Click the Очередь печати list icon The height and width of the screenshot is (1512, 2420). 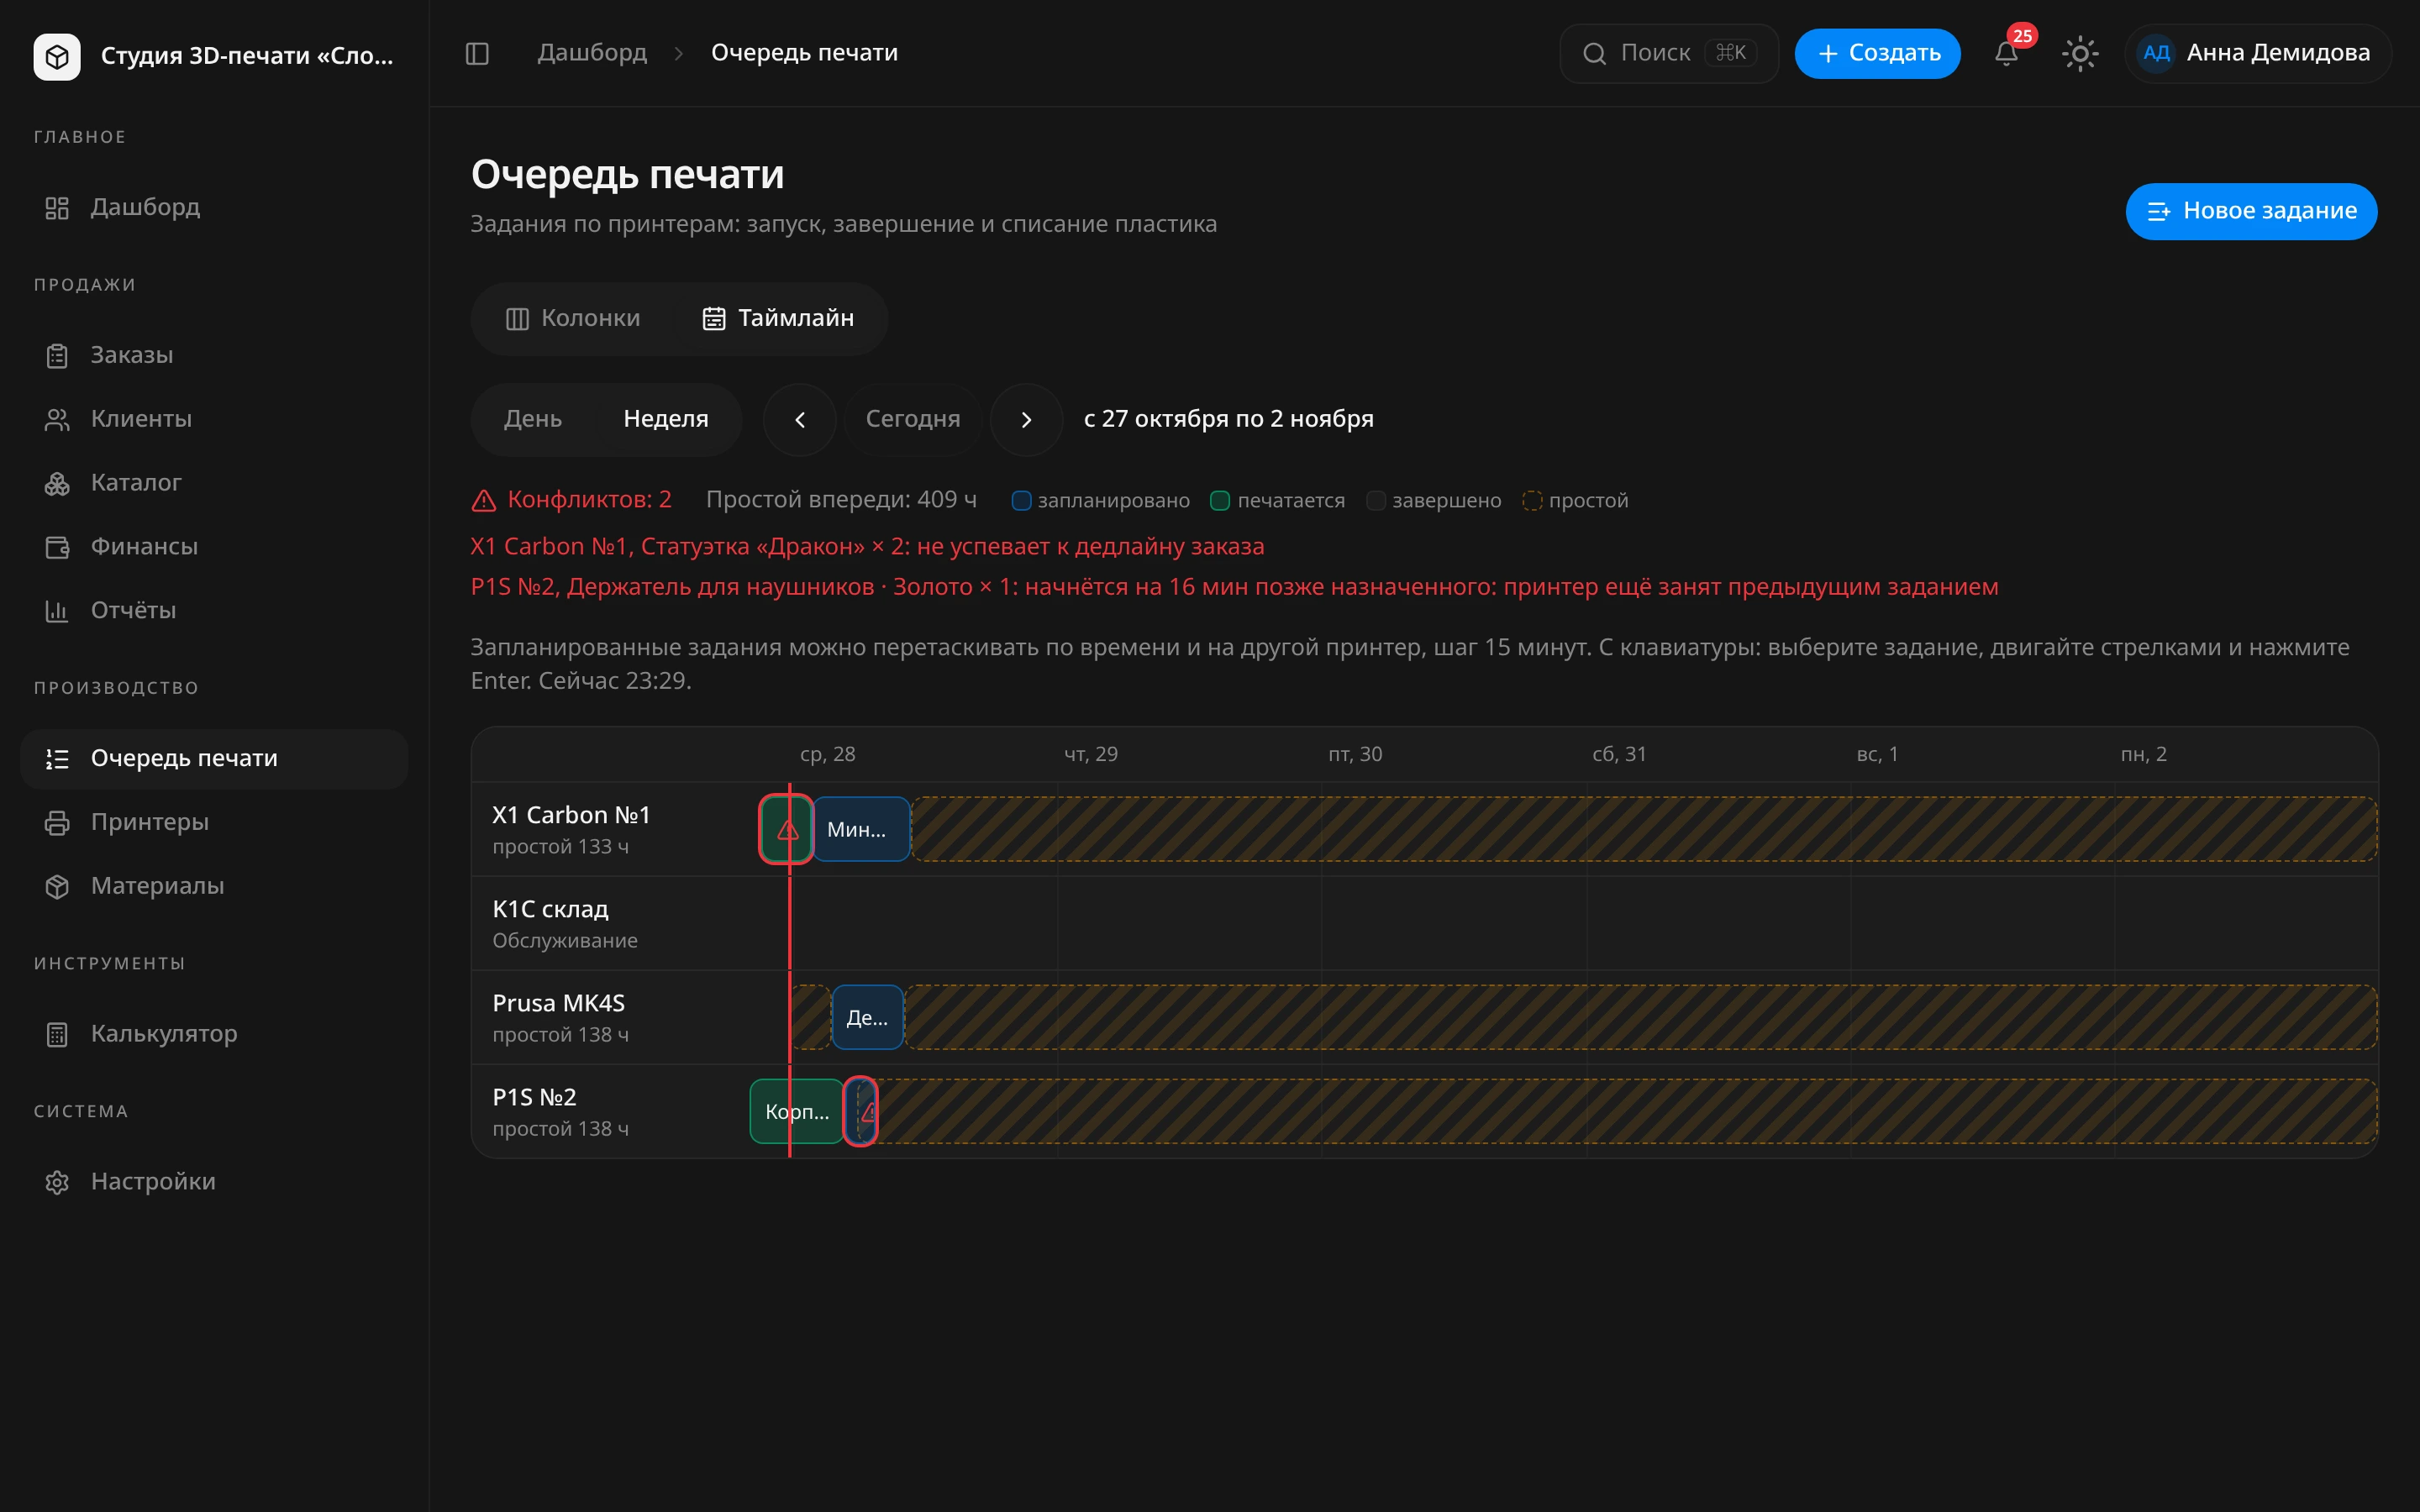[57, 759]
